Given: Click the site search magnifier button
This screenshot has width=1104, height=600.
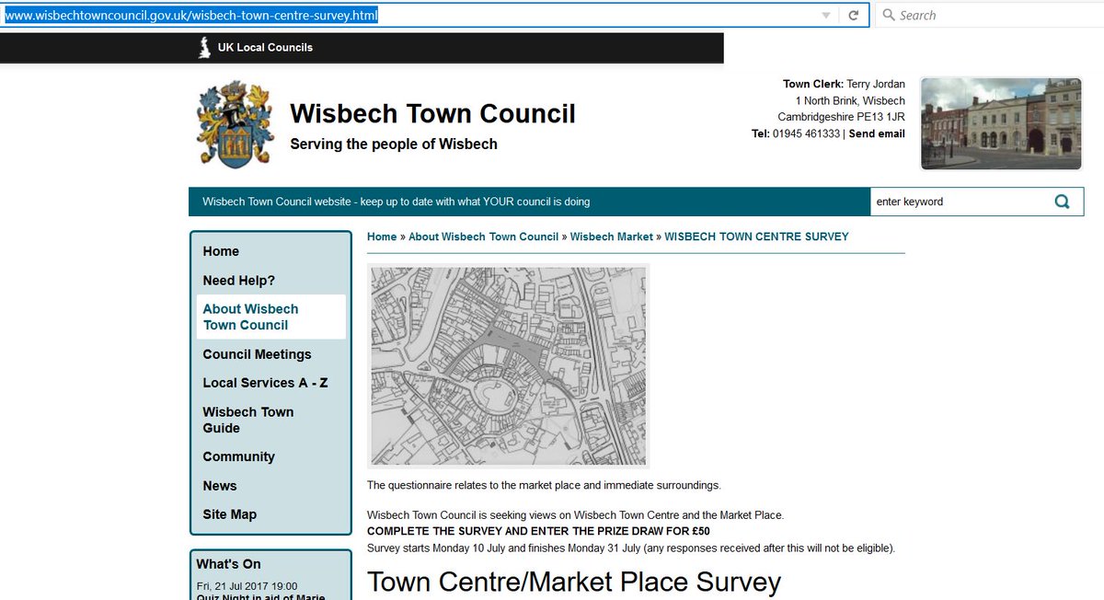Looking at the screenshot, I should (x=1063, y=202).
